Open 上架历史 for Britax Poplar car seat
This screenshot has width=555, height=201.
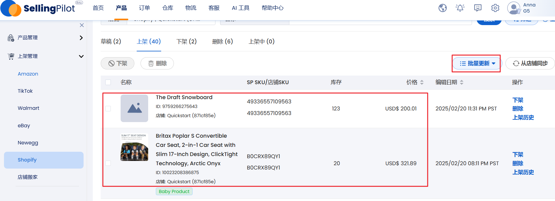pos(523,172)
